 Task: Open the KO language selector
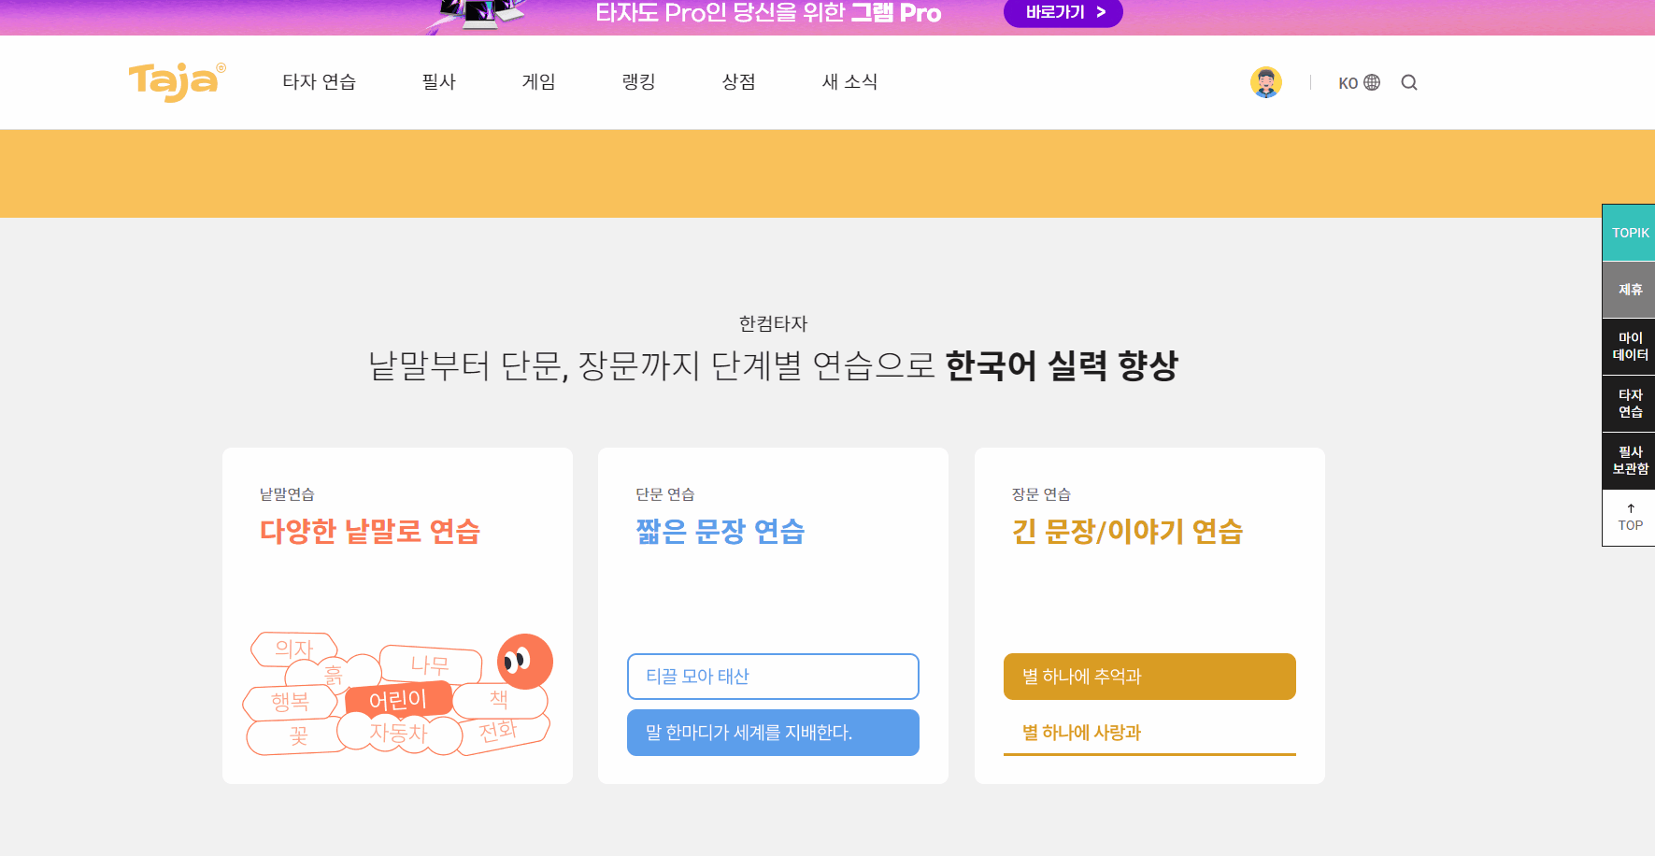[1358, 82]
